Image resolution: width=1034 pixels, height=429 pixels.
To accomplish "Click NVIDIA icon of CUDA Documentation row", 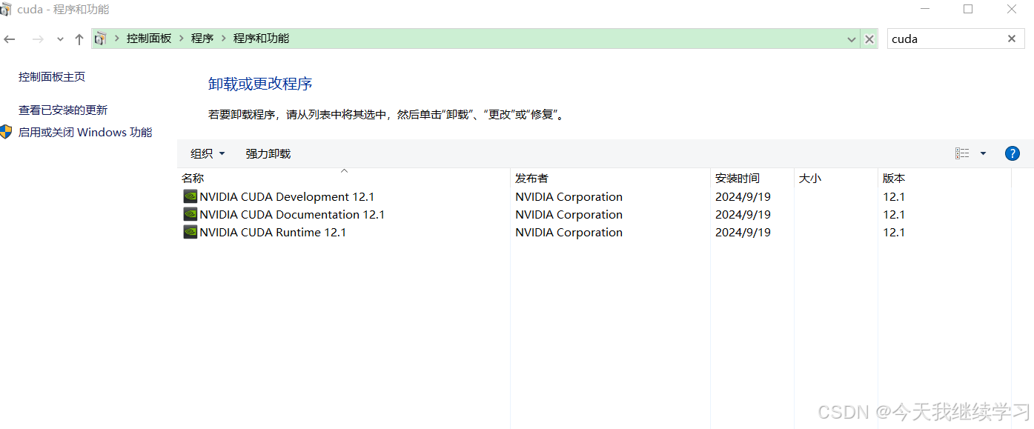I will [x=190, y=214].
